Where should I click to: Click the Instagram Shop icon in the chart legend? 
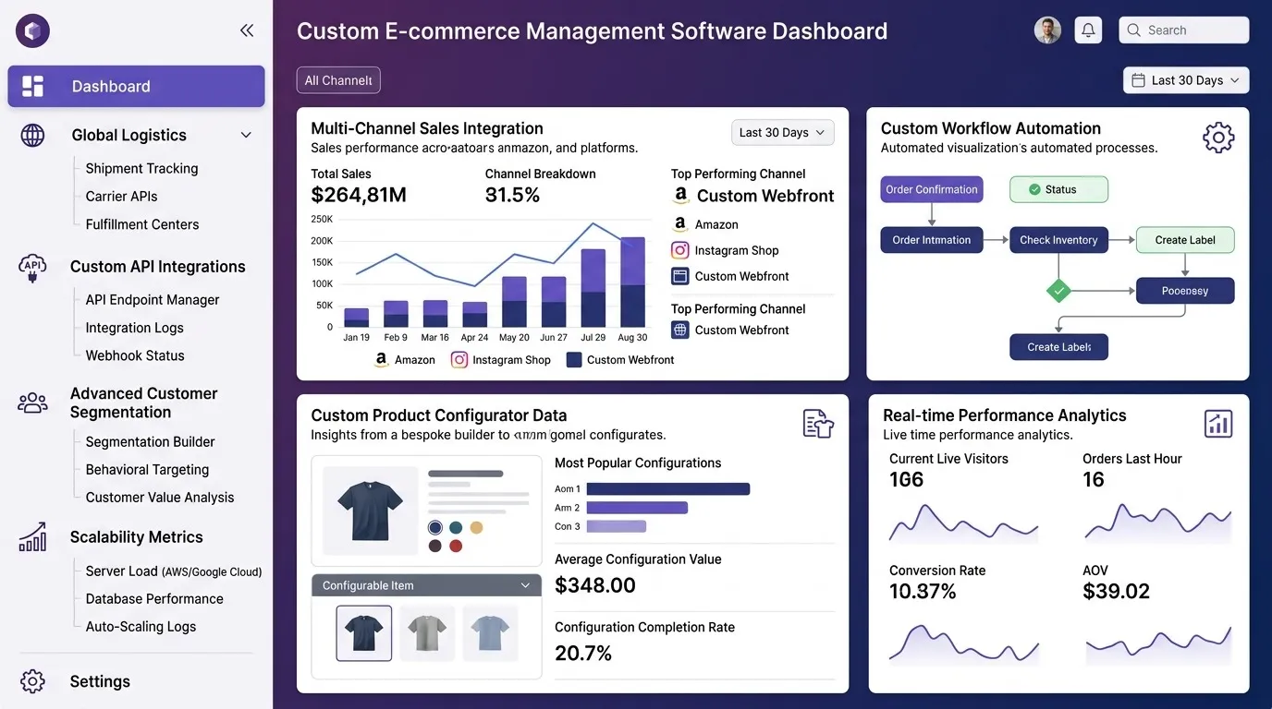pos(459,360)
